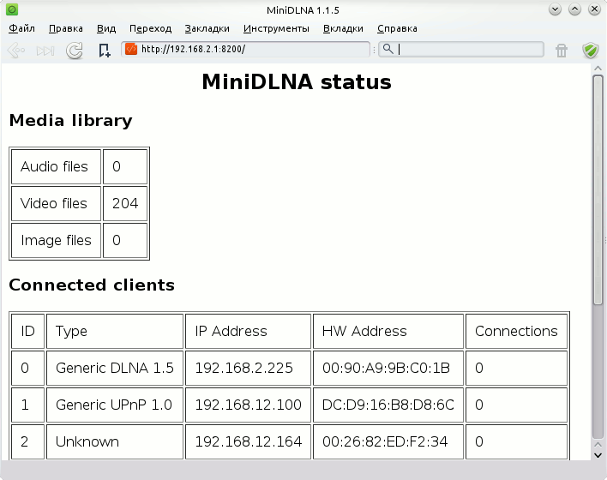Click the scrollbar down arrow at bottom

598,455
